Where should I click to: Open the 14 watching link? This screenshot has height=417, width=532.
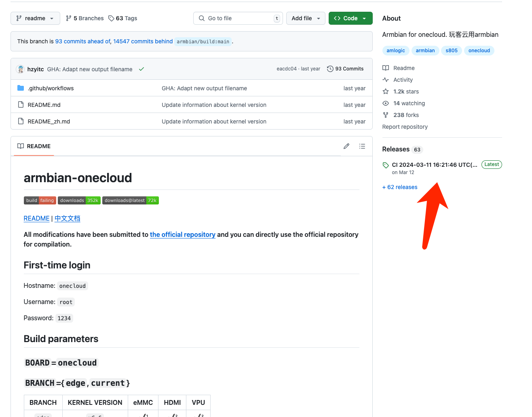tap(404, 103)
